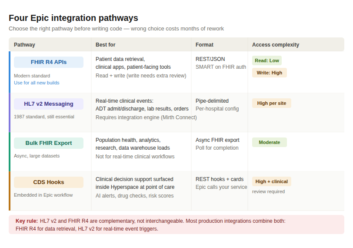The image size is (353, 248).
Task: Click the Format column header
Action: click(204, 45)
